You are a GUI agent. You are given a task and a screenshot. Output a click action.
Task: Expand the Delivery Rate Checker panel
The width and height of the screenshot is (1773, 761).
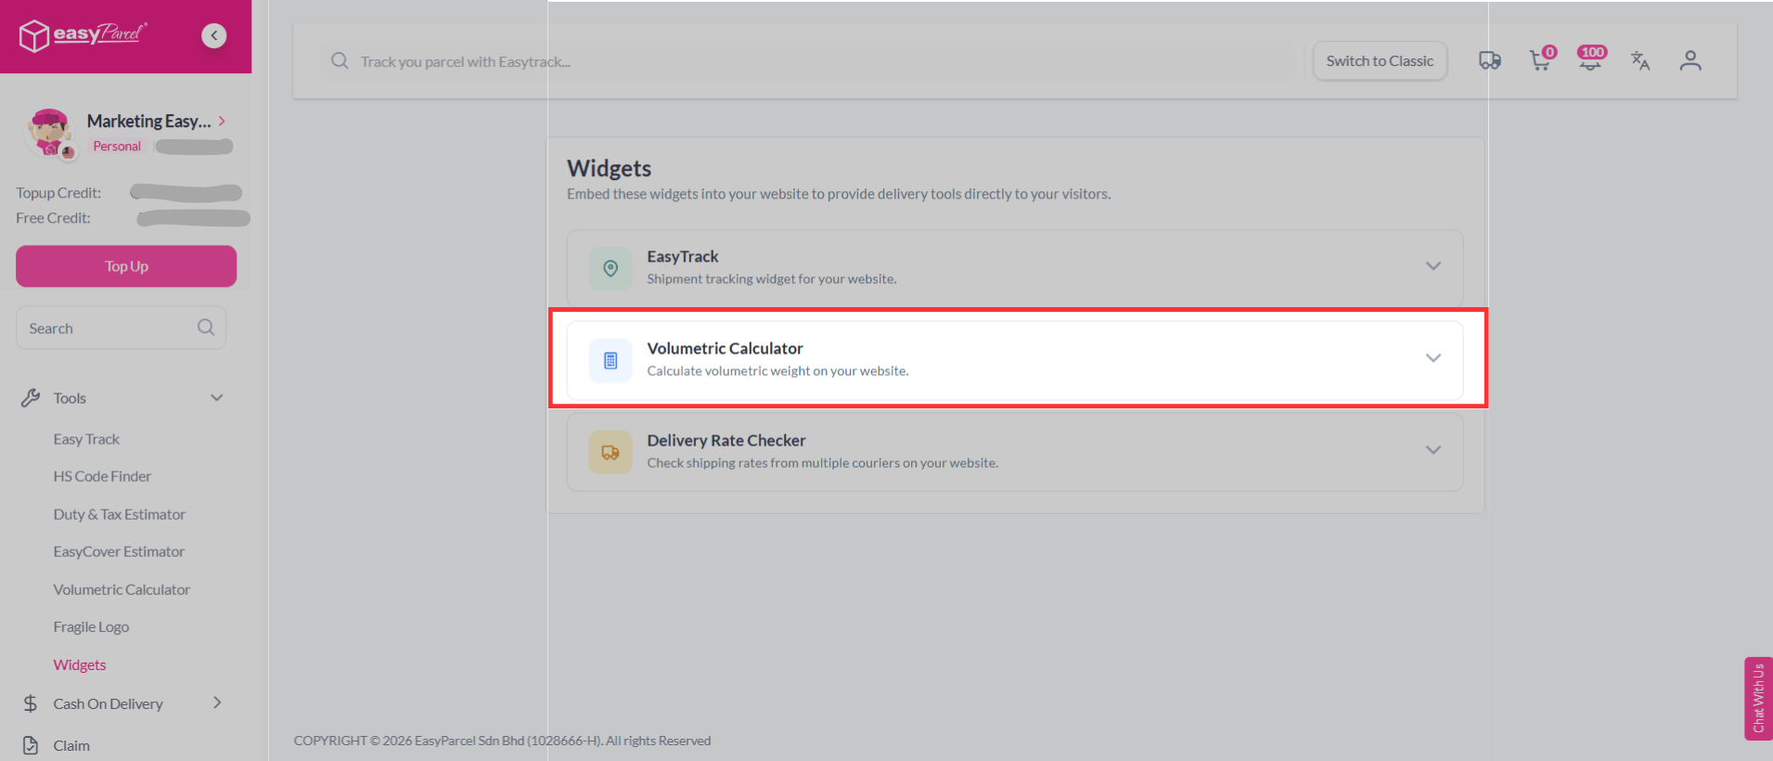[1433, 450]
